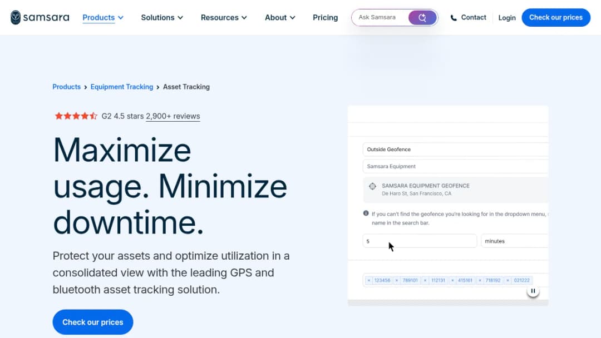Remove the 021222 tag
The image size is (601, 338).
pos(508,281)
